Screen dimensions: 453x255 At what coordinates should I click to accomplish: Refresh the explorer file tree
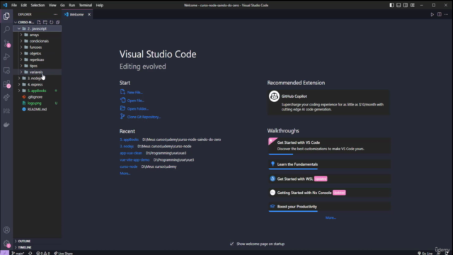tap(52, 22)
